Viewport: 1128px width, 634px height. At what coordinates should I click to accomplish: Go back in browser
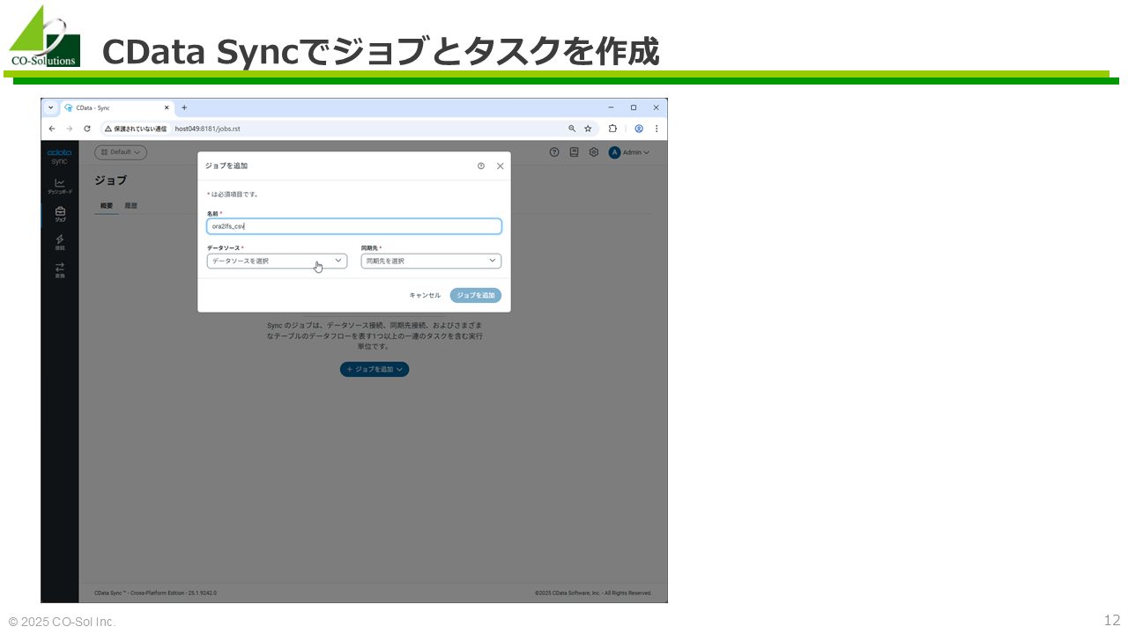coord(51,129)
